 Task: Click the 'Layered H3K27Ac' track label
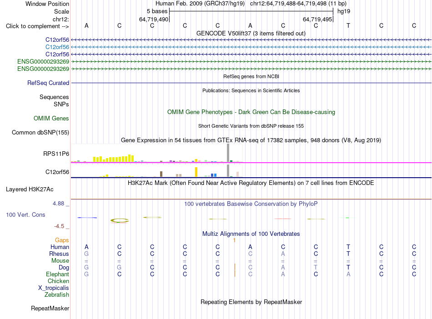pos(30,189)
